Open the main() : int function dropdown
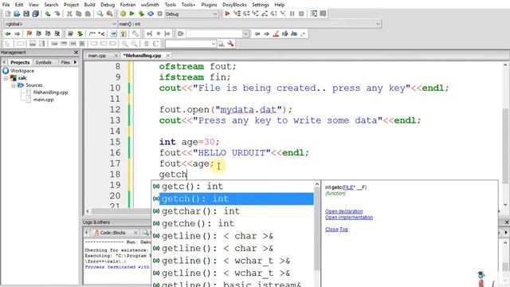Screen dimensions: 510x287 pos(249,24)
